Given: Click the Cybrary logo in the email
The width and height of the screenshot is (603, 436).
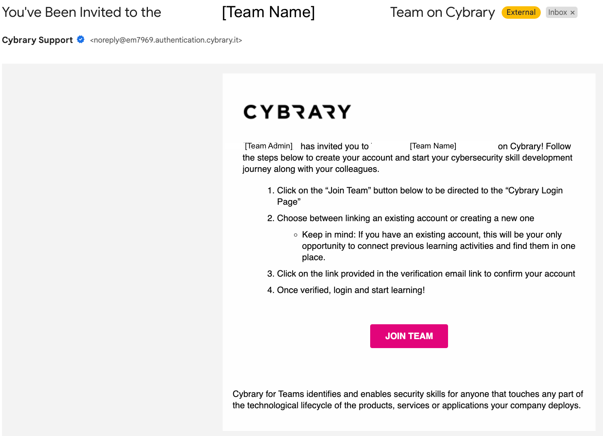Looking at the screenshot, I should pos(297,112).
